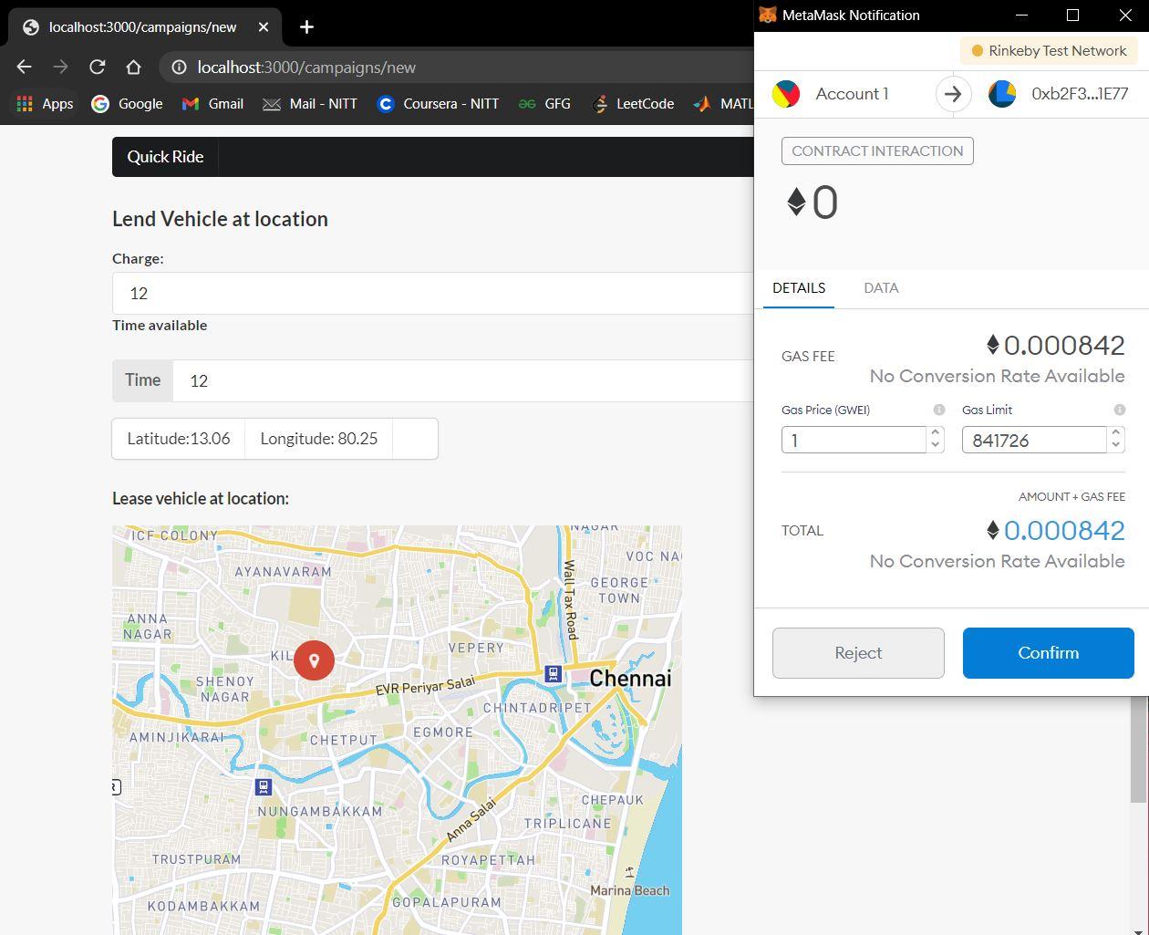Viewport: 1149px width, 935px height.
Task: Open the GFG bookmark
Action: (544, 103)
